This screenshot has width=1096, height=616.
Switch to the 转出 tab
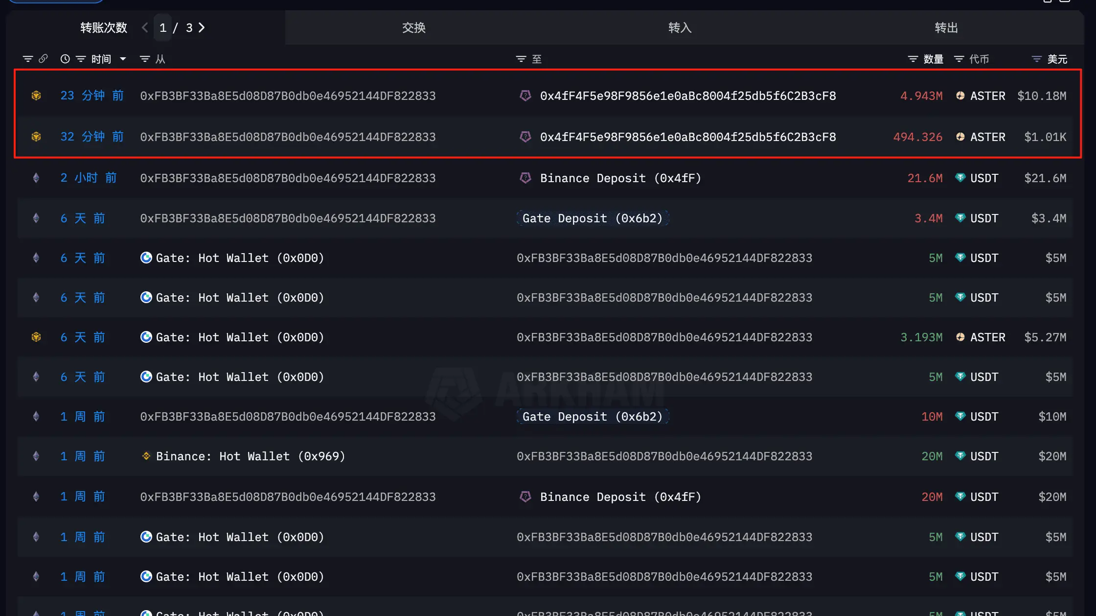946,27
